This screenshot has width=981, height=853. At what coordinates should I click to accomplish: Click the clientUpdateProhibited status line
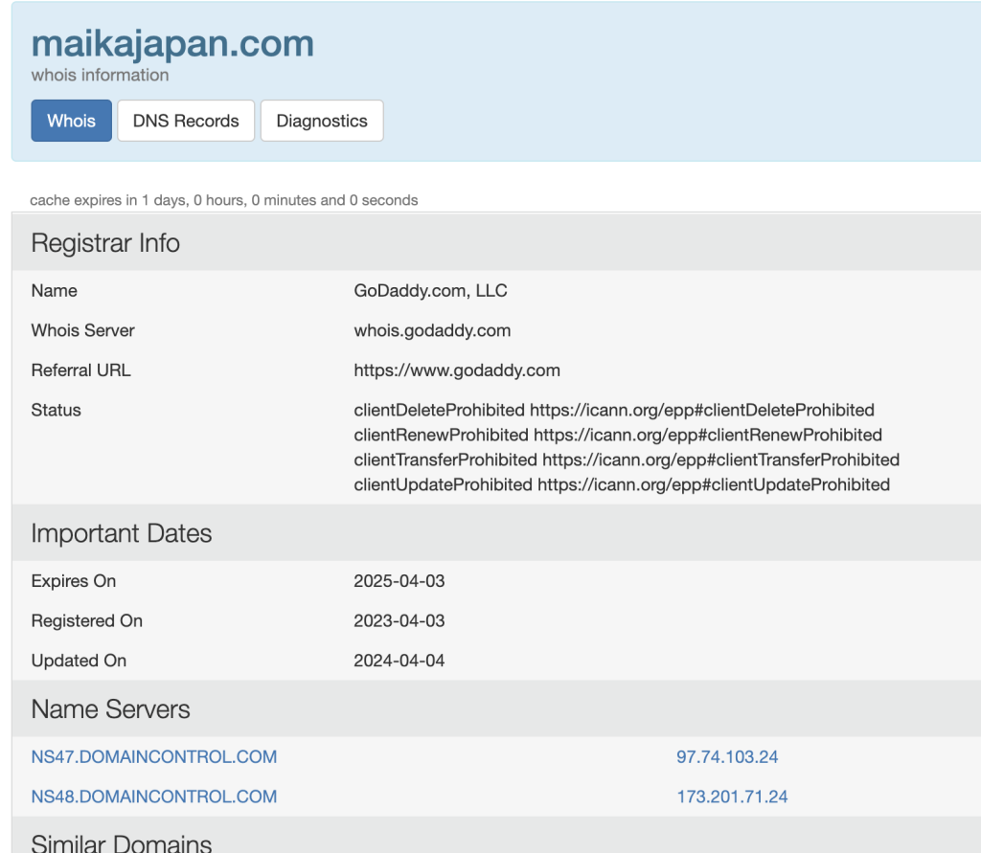pyautogui.click(x=621, y=484)
